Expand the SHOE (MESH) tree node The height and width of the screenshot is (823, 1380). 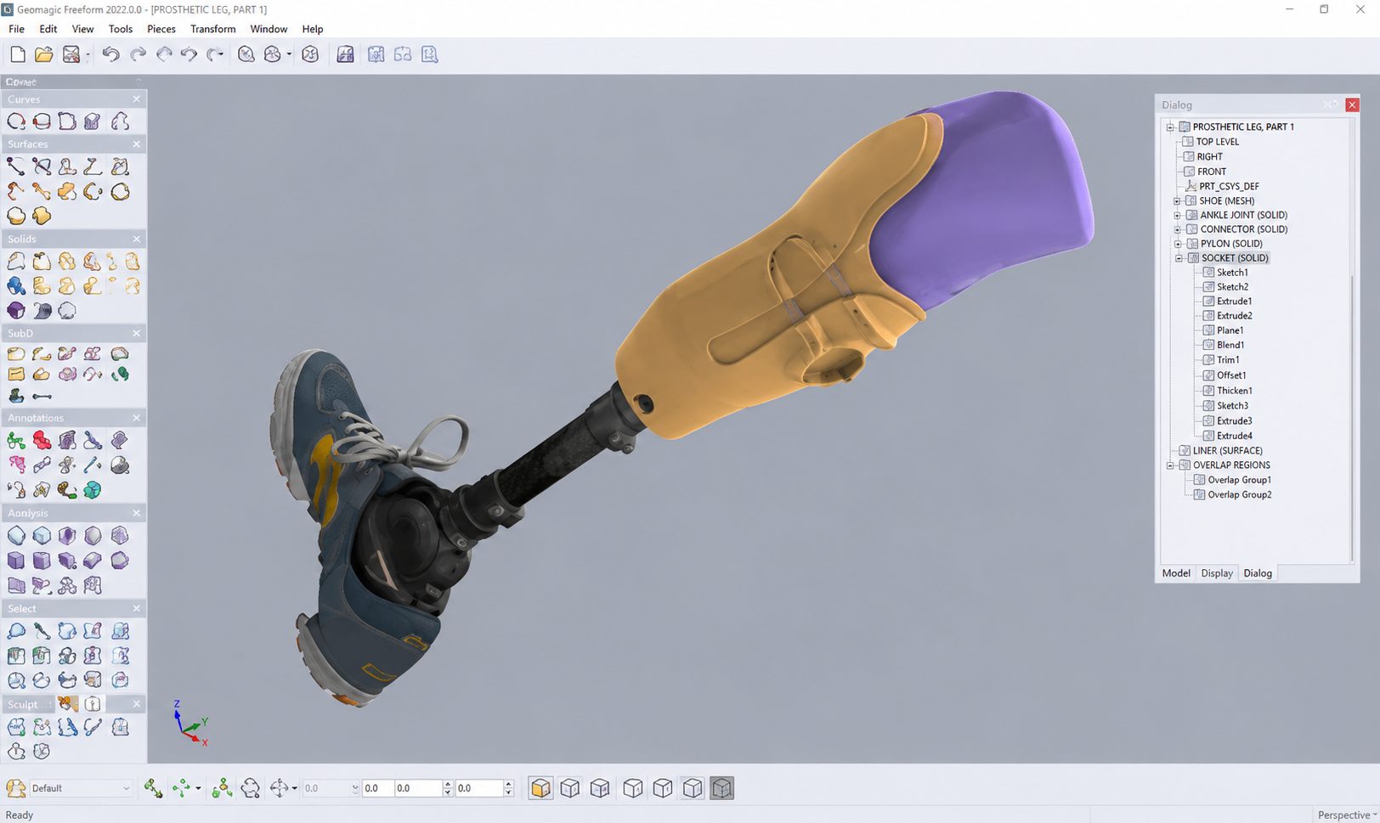(x=1178, y=201)
